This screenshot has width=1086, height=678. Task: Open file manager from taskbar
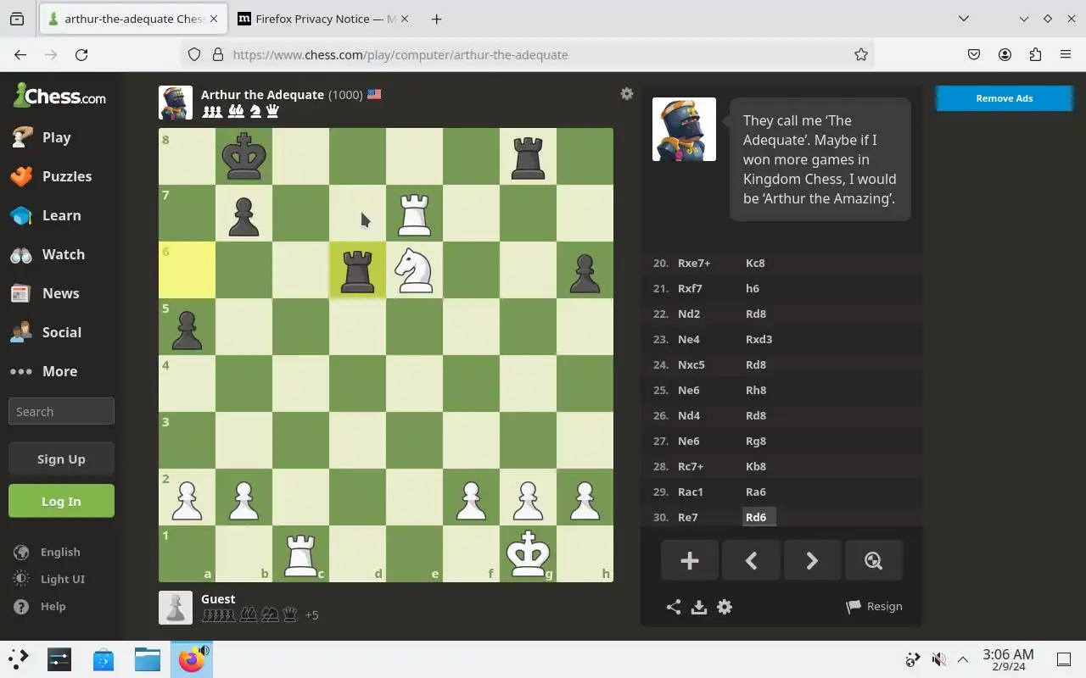(x=147, y=659)
